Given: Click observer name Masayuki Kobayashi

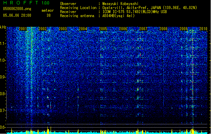Looking at the screenshot, I should point(120,4).
